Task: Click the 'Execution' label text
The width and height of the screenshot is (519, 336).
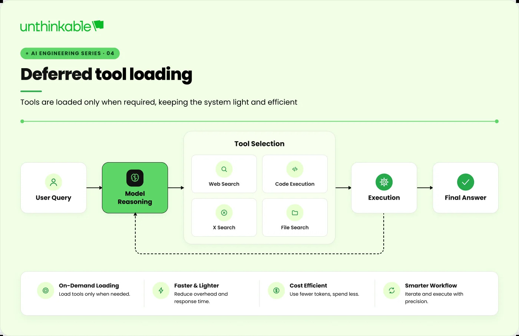Action: pyautogui.click(x=384, y=198)
